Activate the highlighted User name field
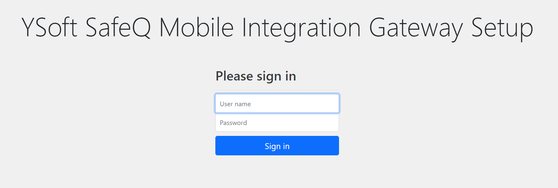 (277, 104)
